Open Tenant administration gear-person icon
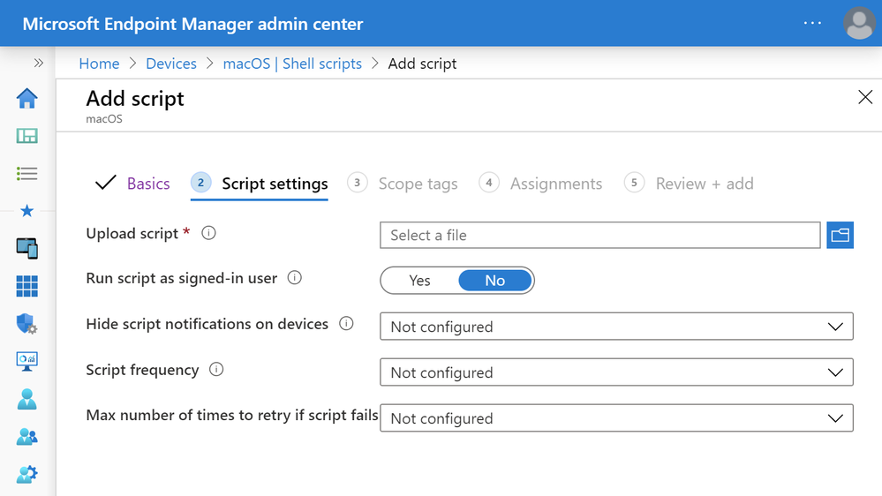The height and width of the screenshot is (496, 882). (27, 474)
